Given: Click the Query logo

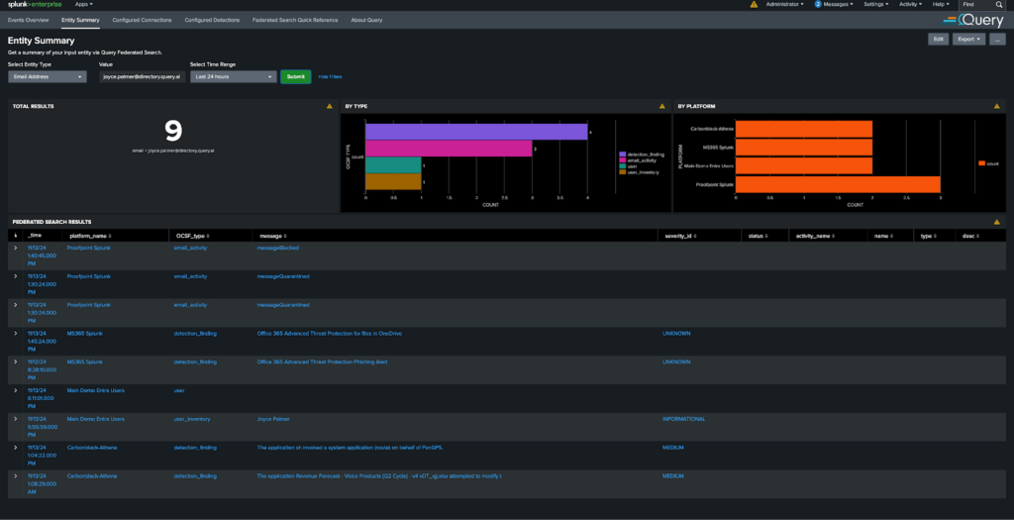Looking at the screenshot, I should tap(975, 22).
